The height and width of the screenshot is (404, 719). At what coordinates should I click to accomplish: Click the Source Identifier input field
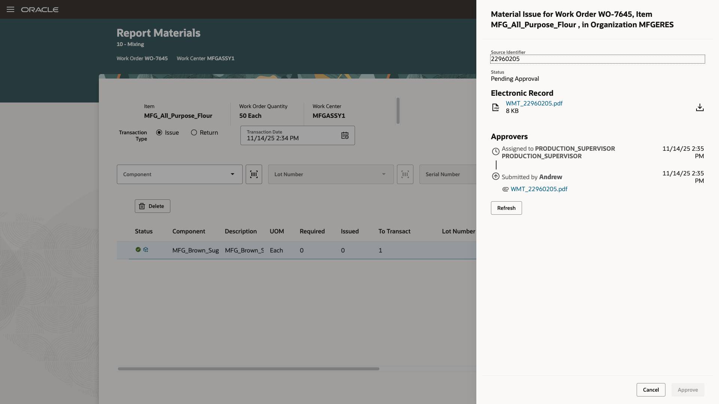(x=598, y=59)
